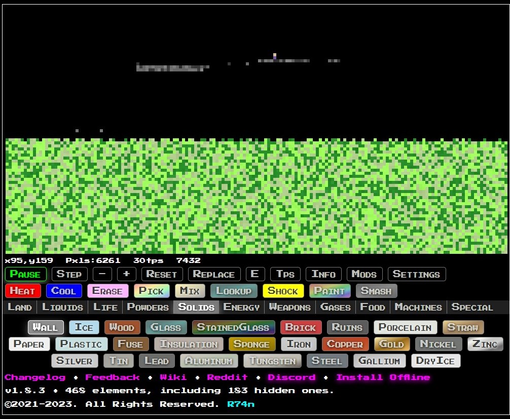Visit the Discord link
Image resolution: width=510 pixels, height=419 pixels.
pyautogui.click(x=292, y=377)
